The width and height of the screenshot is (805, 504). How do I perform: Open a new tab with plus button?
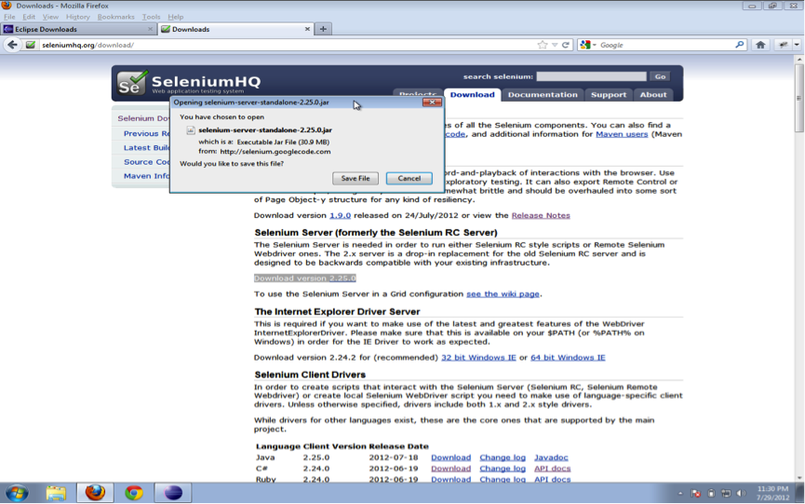point(323,29)
